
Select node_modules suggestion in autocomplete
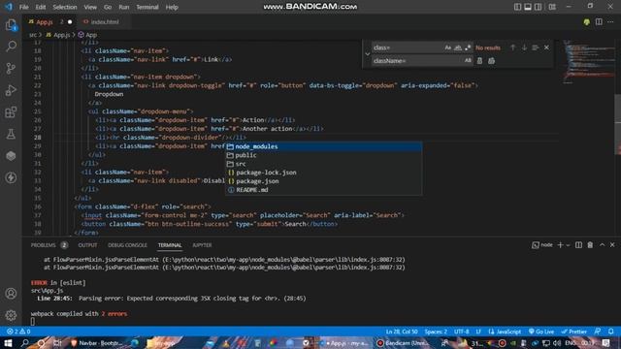(x=323, y=146)
